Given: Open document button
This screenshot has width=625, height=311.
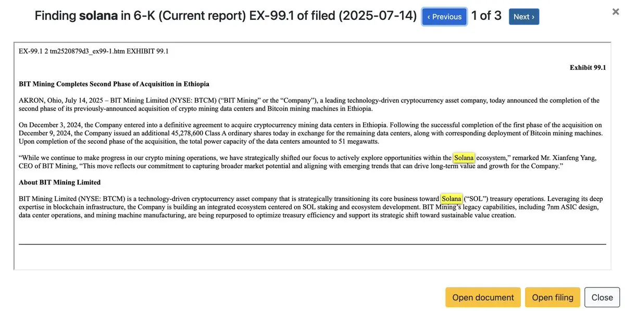Looking at the screenshot, I should click(x=483, y=297).
